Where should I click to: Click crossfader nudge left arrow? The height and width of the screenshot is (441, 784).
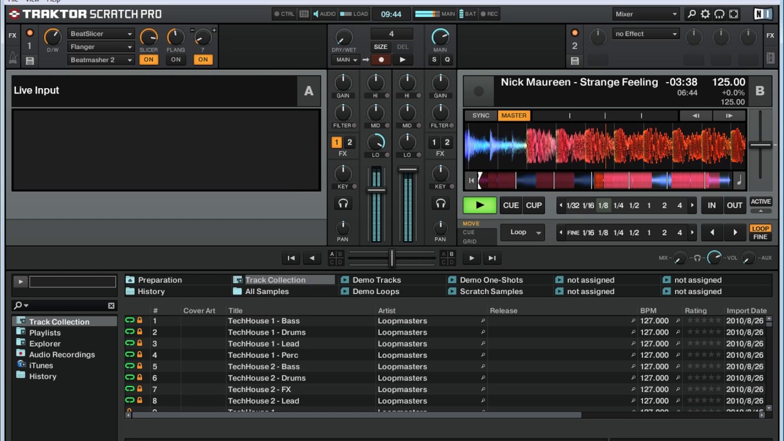click(x=312, y=258)
